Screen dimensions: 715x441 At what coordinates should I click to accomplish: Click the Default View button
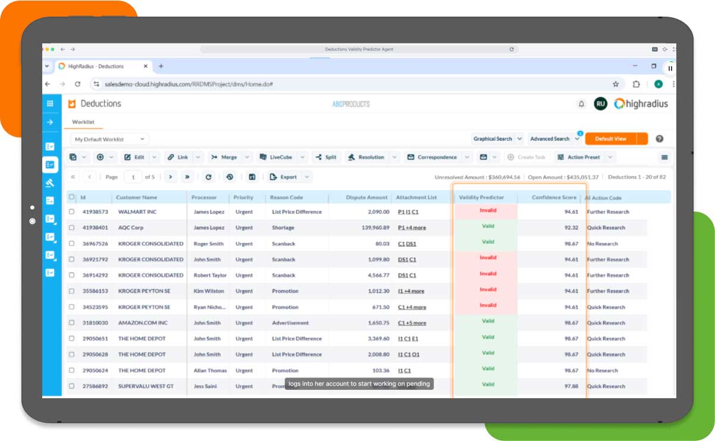[611, 139]
